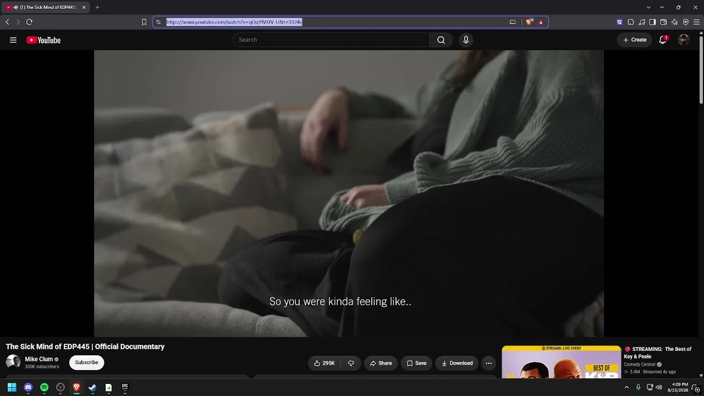Screen dimensions: 704x396
Task: Click the video player frame
Action: pos(349,194)
